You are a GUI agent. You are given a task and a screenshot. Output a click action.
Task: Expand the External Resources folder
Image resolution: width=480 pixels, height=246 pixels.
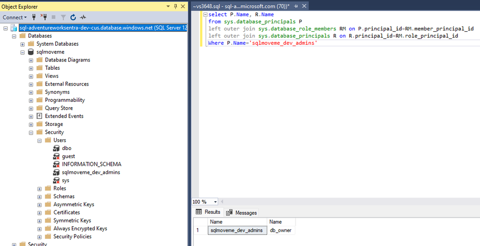click(x=31, y=84)
